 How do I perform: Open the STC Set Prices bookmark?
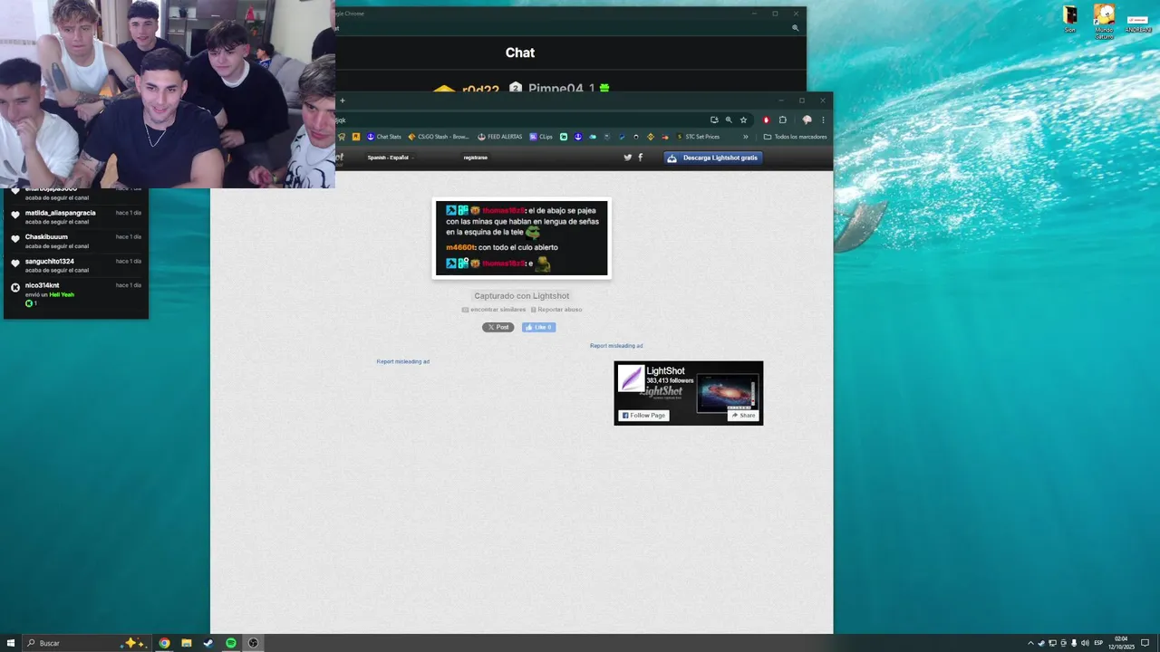tap(698, 137)
